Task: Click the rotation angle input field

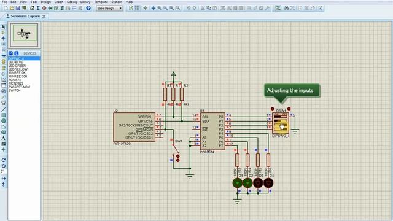Action: point(3,172)
